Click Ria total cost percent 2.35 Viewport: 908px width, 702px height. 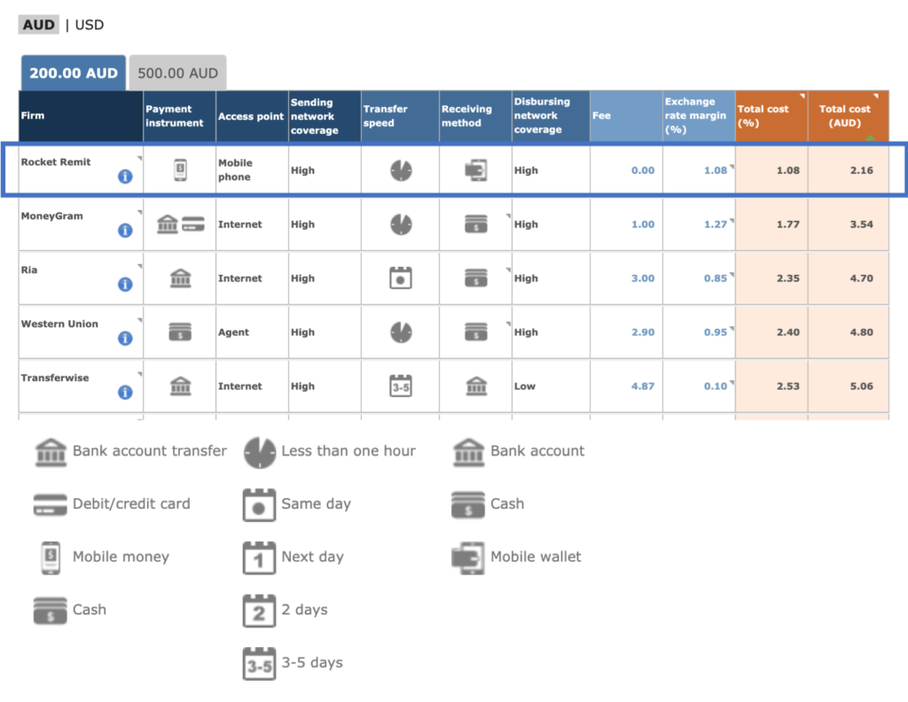pos(787,277)
